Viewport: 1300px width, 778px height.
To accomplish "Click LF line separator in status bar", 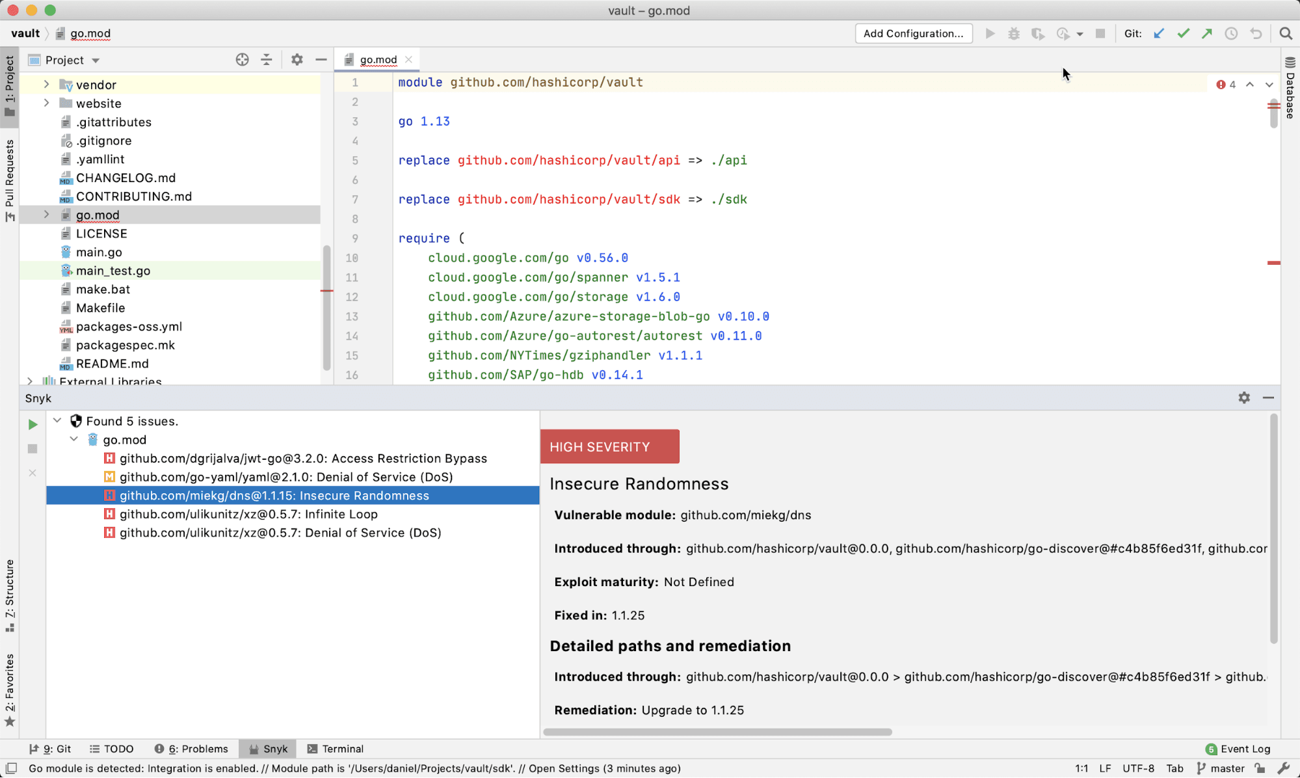I will [x=1105, y=768].
